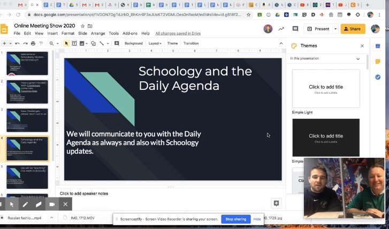
Task: Open the zoom level dropdown arrow
Action: 58,43
